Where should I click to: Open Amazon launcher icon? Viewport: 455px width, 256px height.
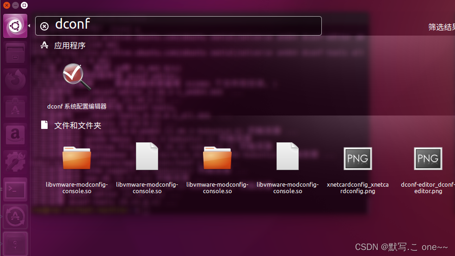click(x=15, y=135)
